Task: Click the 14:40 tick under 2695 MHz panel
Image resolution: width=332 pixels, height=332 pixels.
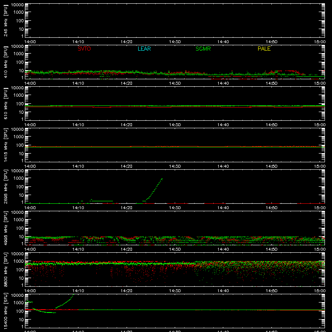Action: (x=223, y=208)
